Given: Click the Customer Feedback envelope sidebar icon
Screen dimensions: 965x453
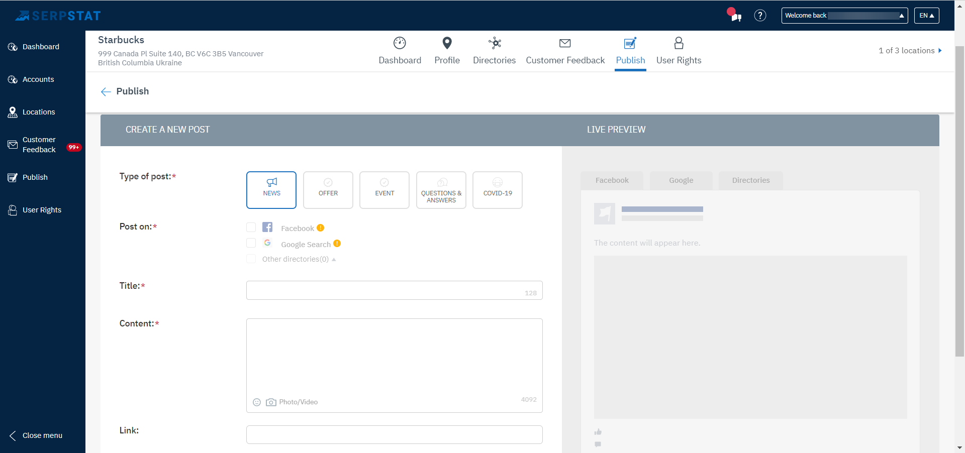Looking at the screenshot, I should click(x=13, y=145).
